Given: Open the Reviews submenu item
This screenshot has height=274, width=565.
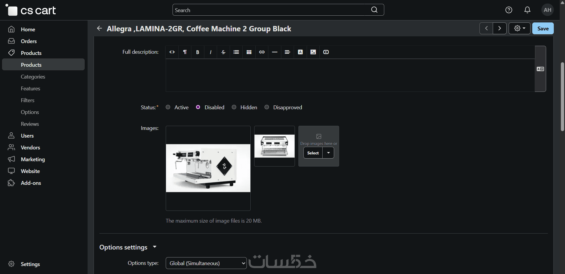Looking at the screenshot, I should coord(30,124).
